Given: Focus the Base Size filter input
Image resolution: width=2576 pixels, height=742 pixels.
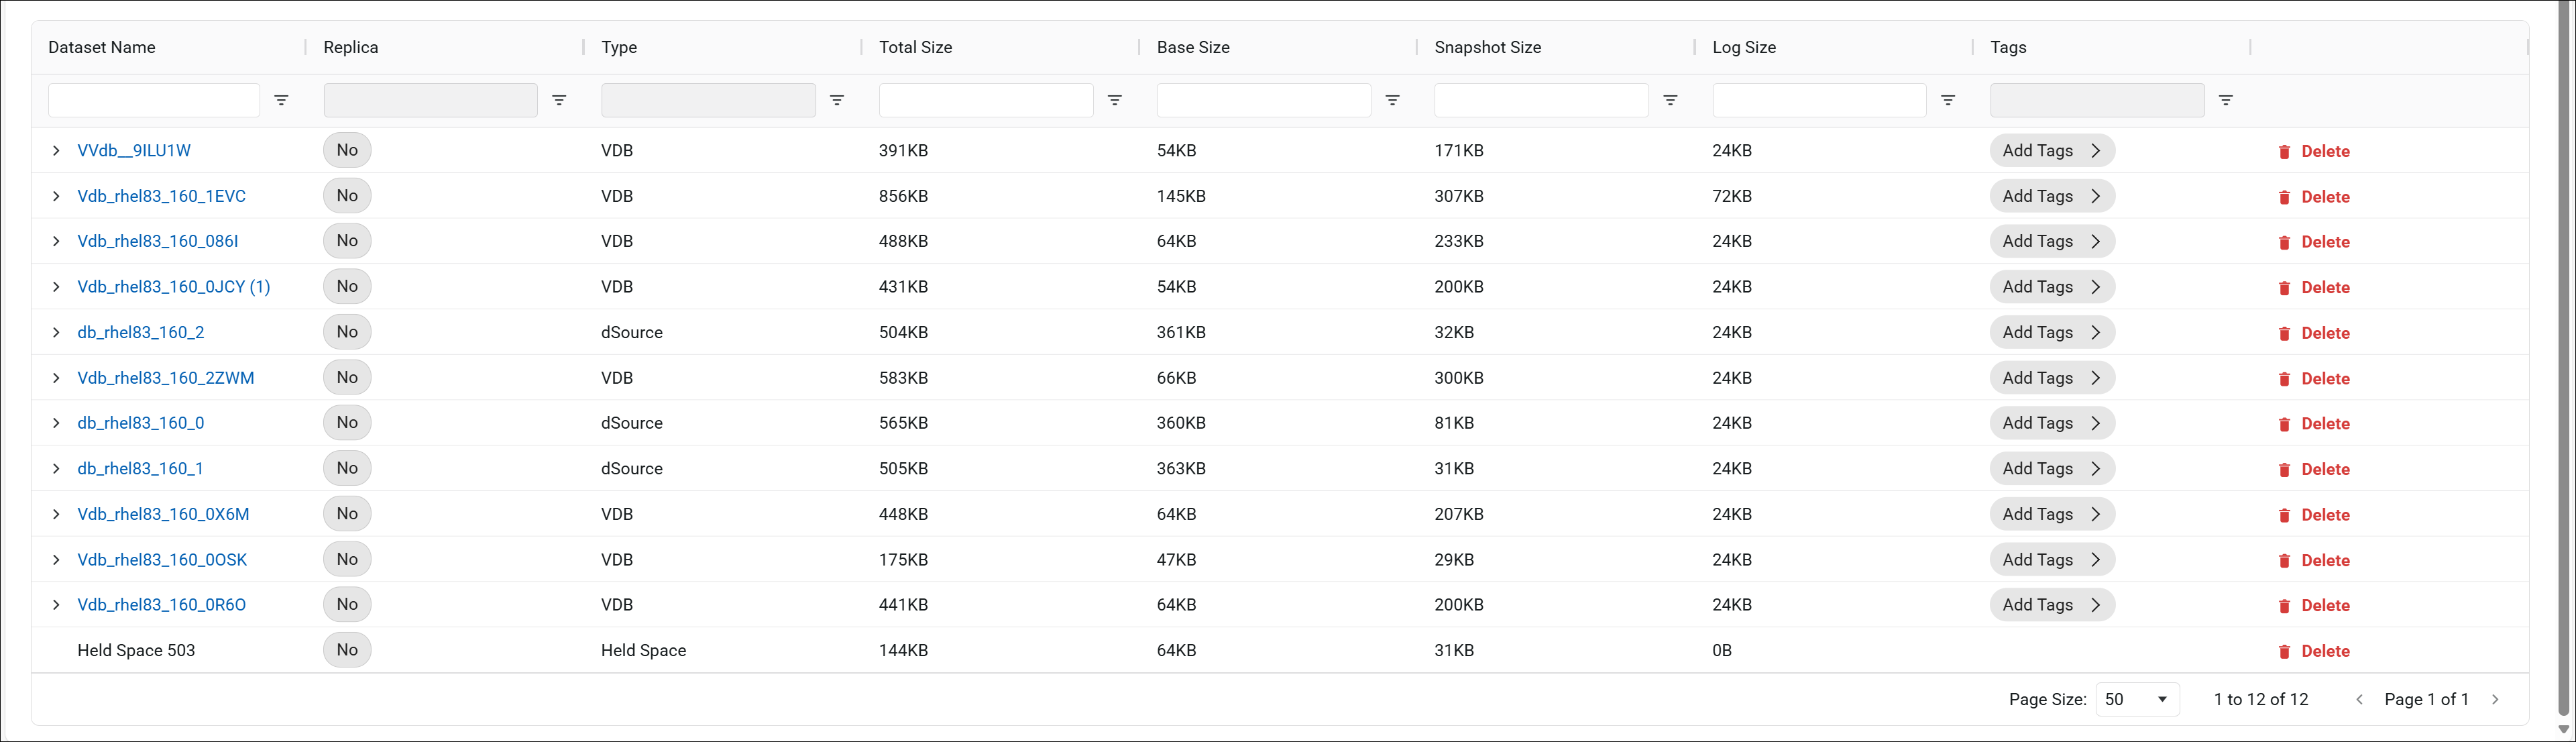Looking at the screenshot, I should tap(1263, 100).
